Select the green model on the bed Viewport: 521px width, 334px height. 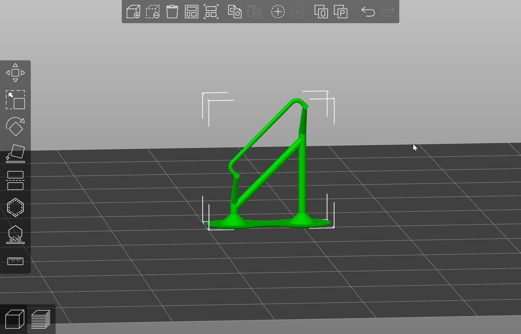pos(302,175)
